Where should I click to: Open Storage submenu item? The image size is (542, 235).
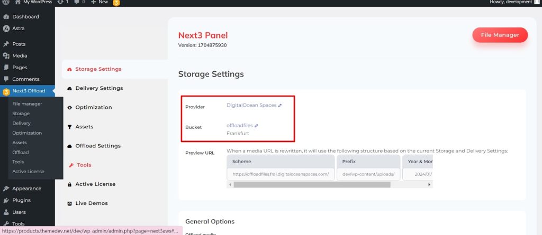pos(21,114)
